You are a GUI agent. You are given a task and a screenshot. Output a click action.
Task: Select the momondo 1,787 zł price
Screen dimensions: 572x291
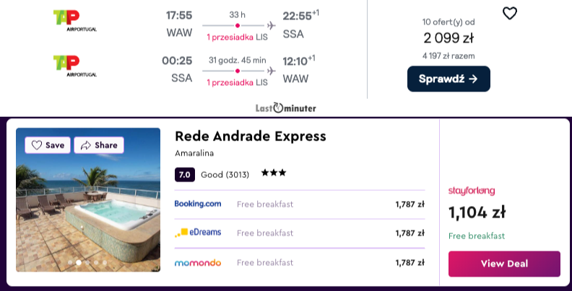point(409,263)
